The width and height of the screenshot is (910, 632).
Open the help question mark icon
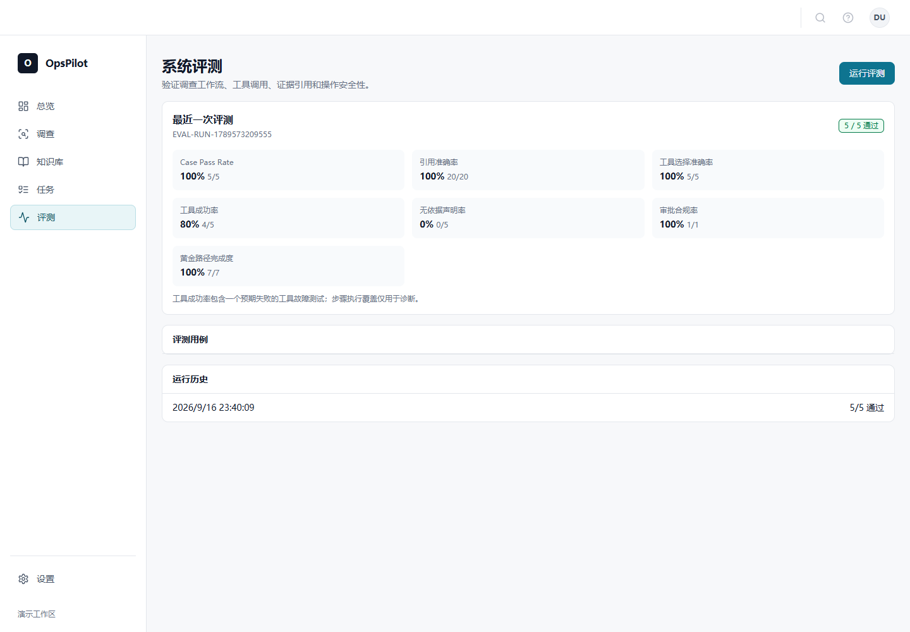848,18
